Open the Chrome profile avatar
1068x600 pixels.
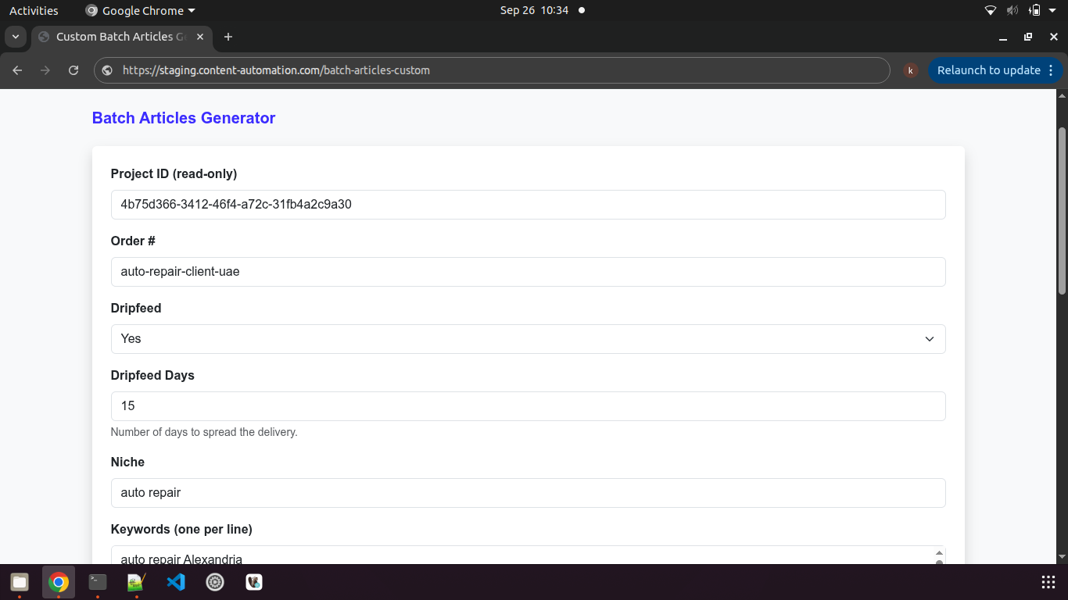tap(910, 70)
